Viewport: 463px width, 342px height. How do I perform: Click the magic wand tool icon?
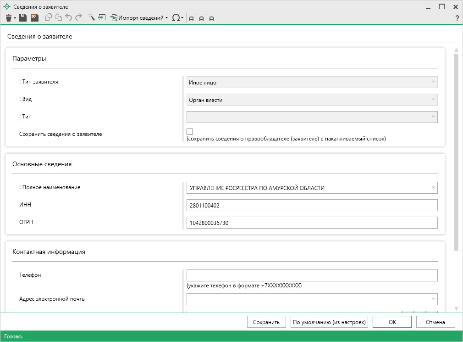click(91, 18)
